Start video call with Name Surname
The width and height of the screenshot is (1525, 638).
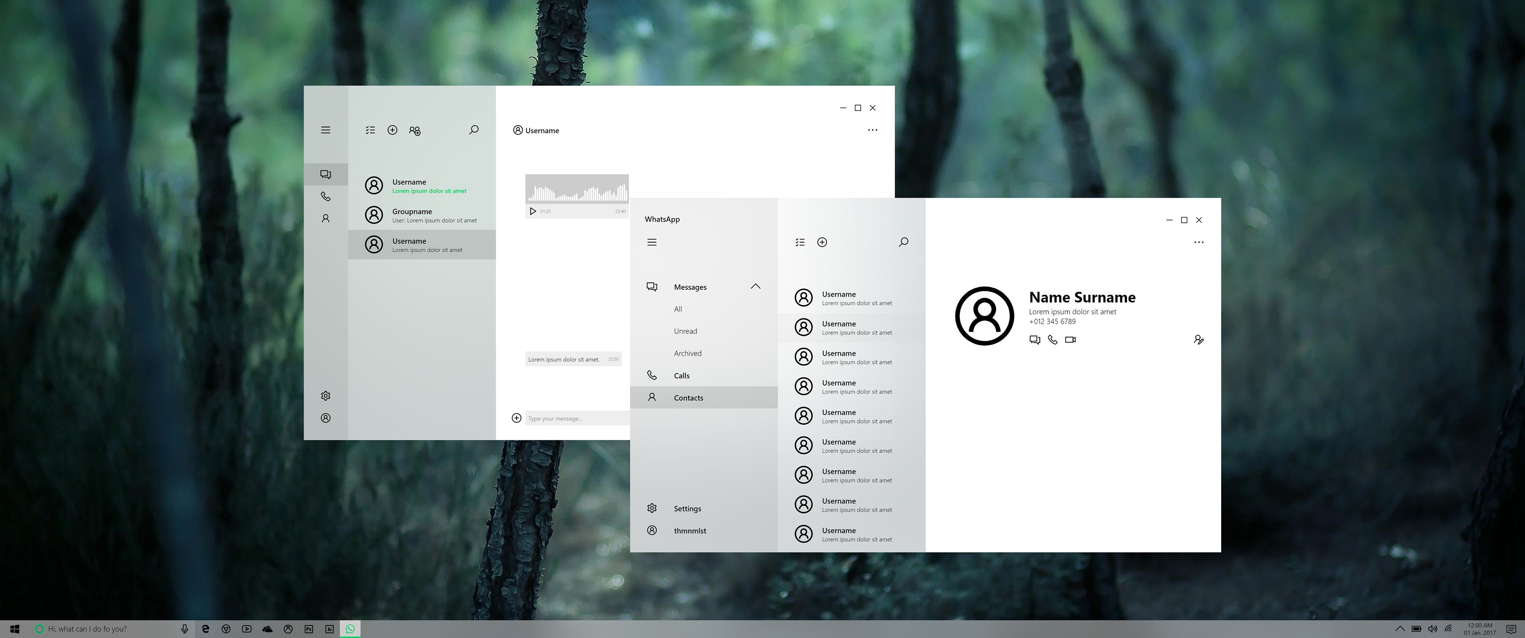pos(1070,340)
